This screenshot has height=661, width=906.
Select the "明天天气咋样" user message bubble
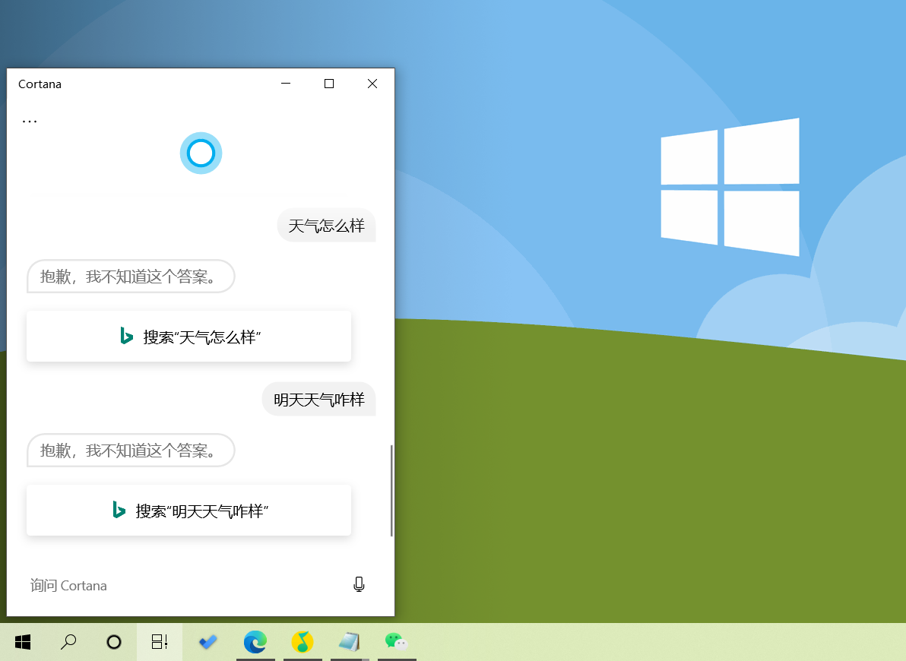pyautogui.click(x=319, y=399)
